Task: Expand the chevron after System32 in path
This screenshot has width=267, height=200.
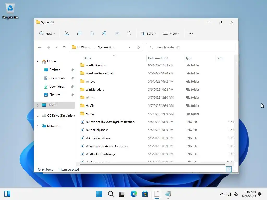Action: (x=114, y=47)
